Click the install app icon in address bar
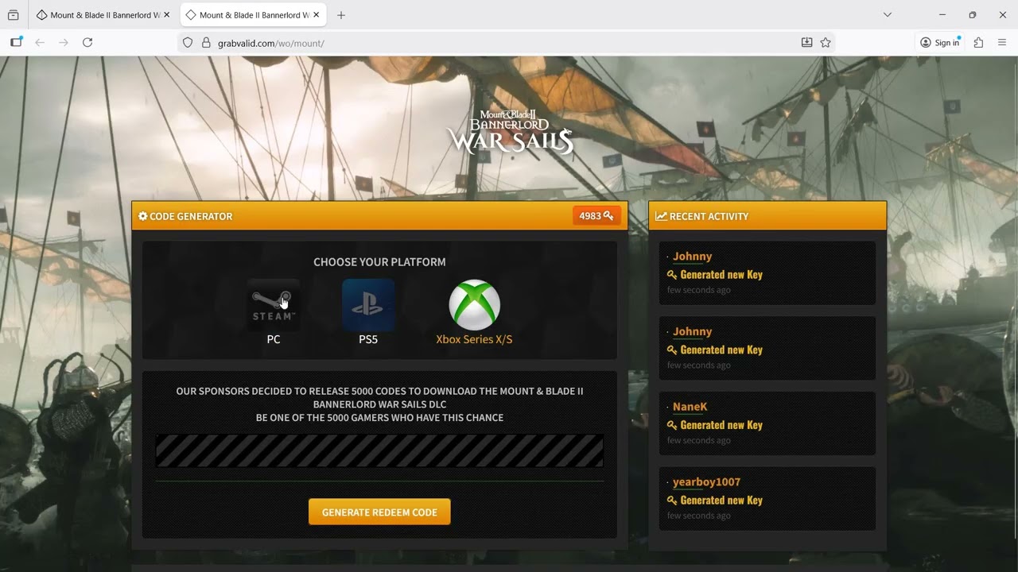The image size is (1018, 572). point(806,43)
